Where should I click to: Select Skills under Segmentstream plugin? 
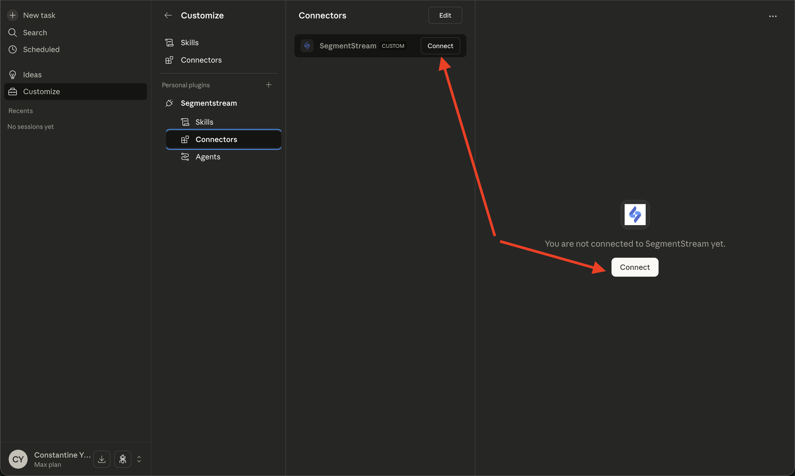coord(204,122)
